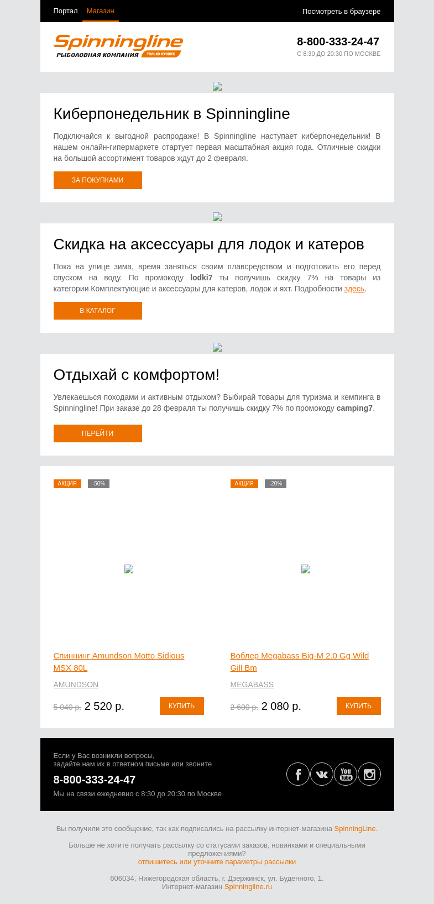
Task: Open the MEGABASS brand link
Action: (252, 684)
